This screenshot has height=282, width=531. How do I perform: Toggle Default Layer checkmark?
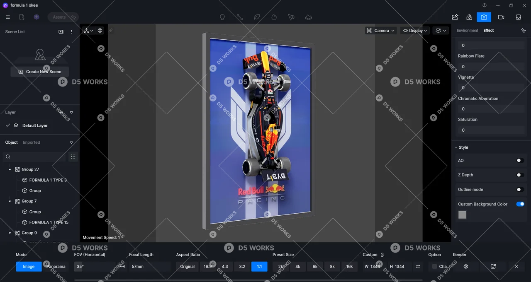click(7, 125)
